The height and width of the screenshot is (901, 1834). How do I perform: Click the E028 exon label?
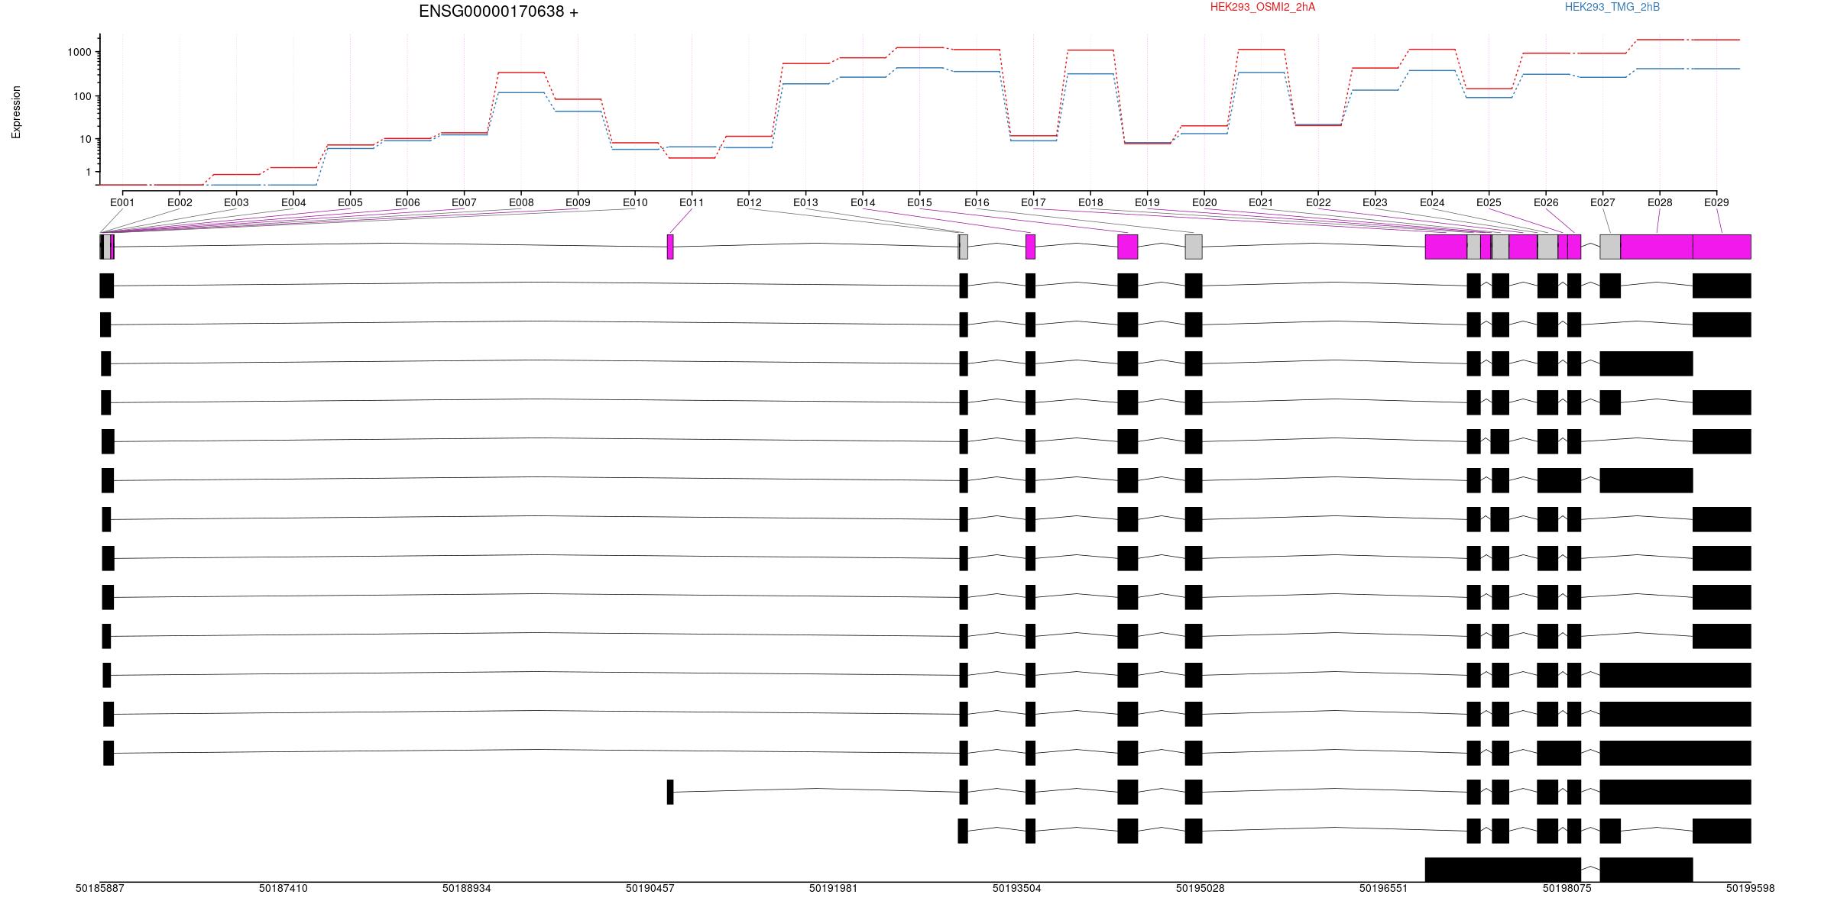[x=1660, y=202]
